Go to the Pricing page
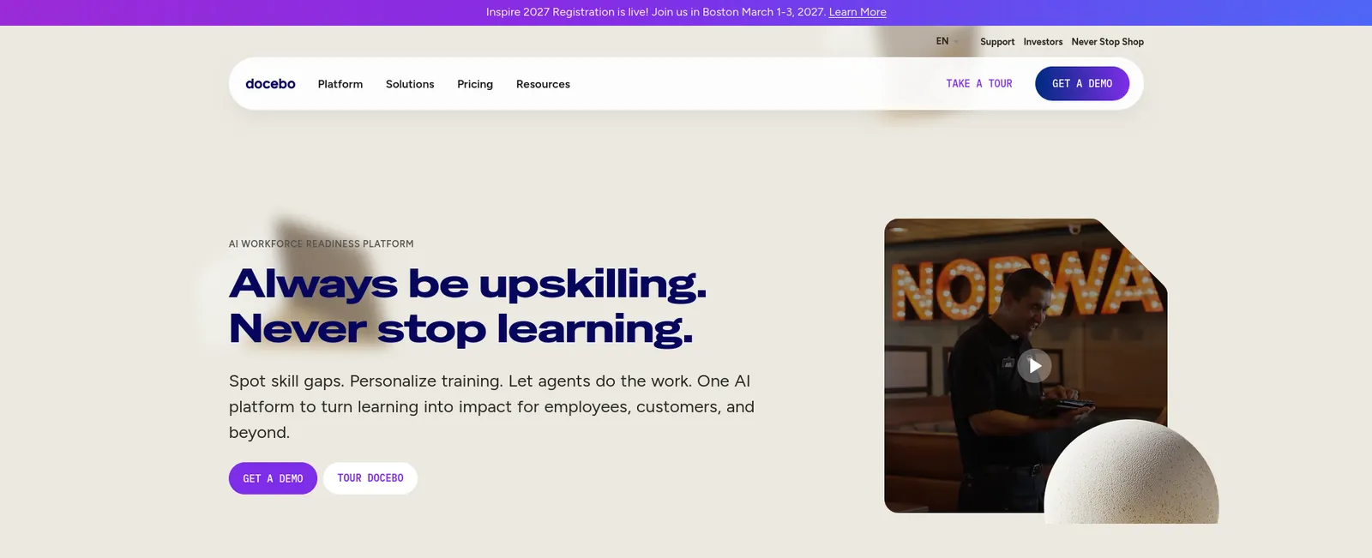The image size is (1372, 558). point(475,84)
